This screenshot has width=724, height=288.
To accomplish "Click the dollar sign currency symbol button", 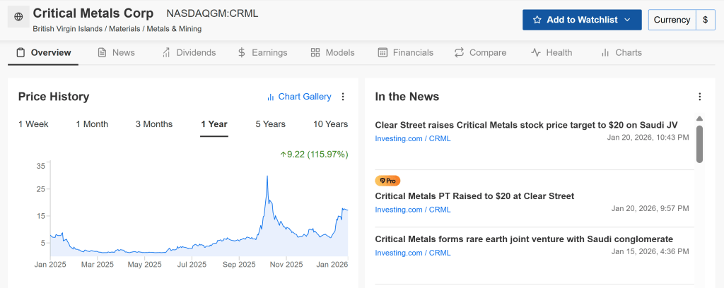I will 705,20.
